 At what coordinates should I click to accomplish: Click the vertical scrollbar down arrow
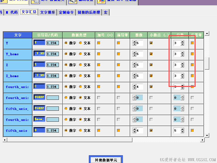(x=207, y=136)
